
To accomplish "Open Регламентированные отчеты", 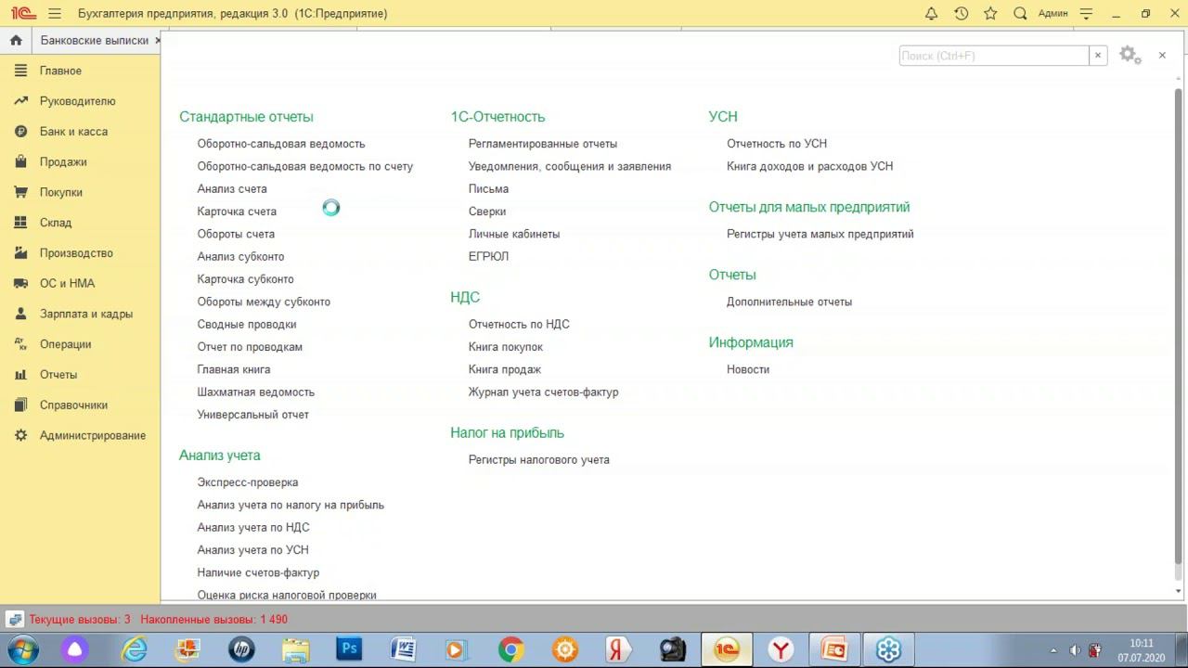I will pos(543,144).
